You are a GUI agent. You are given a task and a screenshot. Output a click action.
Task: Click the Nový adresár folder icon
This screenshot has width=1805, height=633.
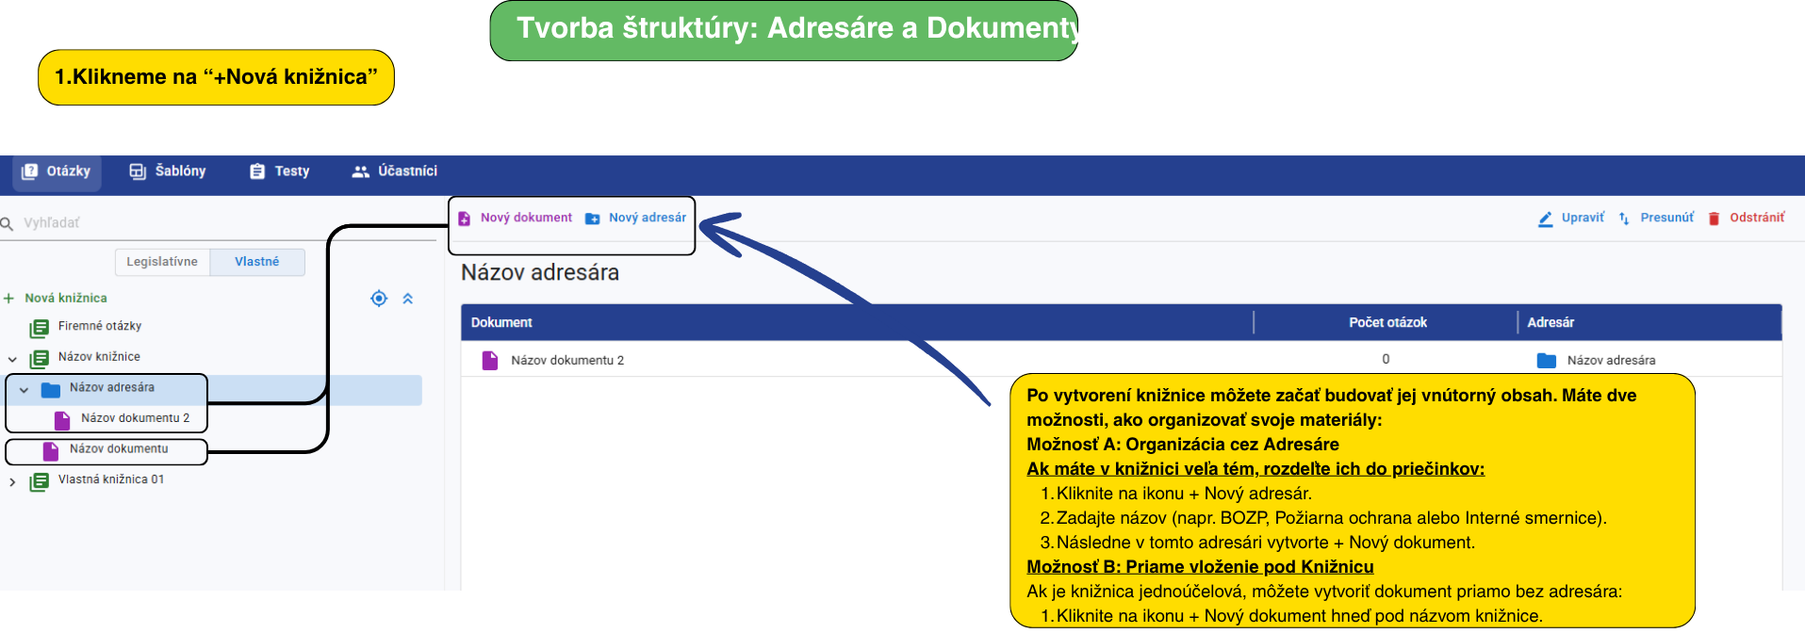(x=593, y=219)
